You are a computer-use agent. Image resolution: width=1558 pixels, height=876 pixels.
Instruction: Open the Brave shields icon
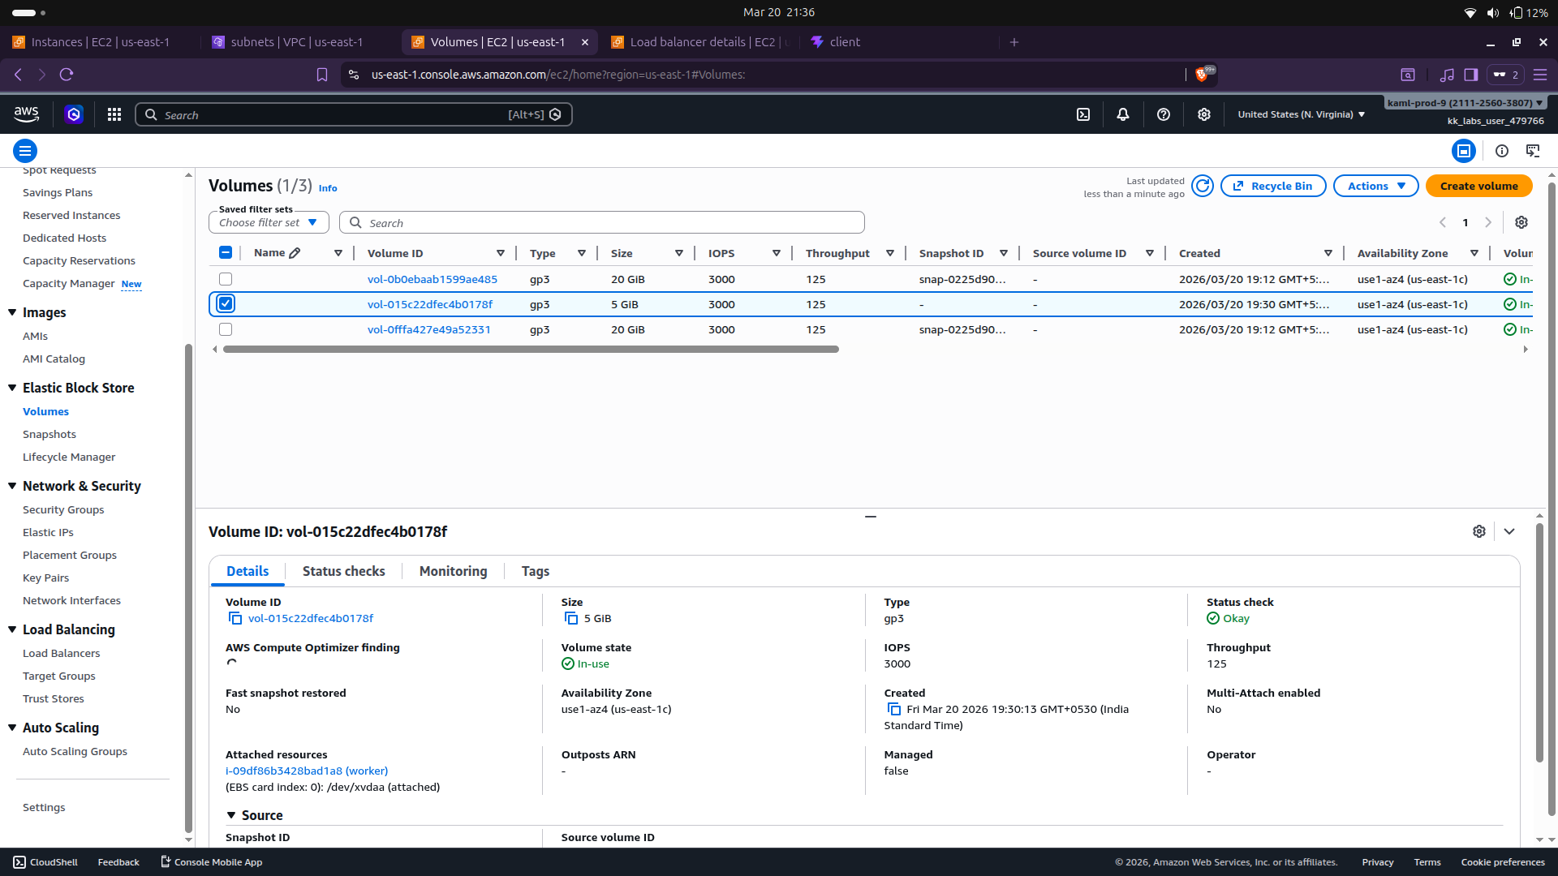tap(1203, 75)
